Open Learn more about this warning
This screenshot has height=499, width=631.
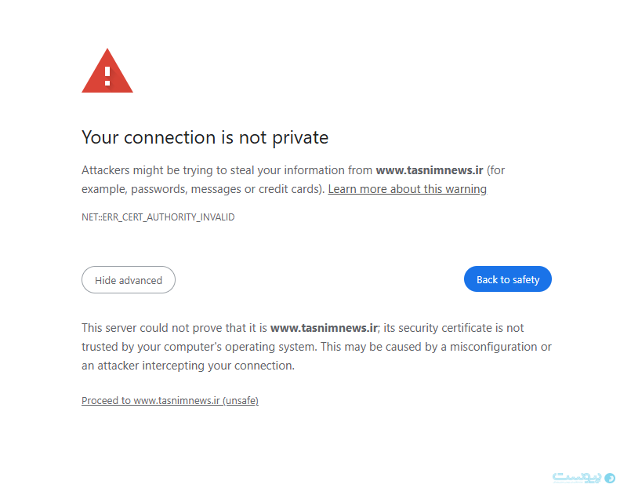pyautogui.click(x=407, y=189)
